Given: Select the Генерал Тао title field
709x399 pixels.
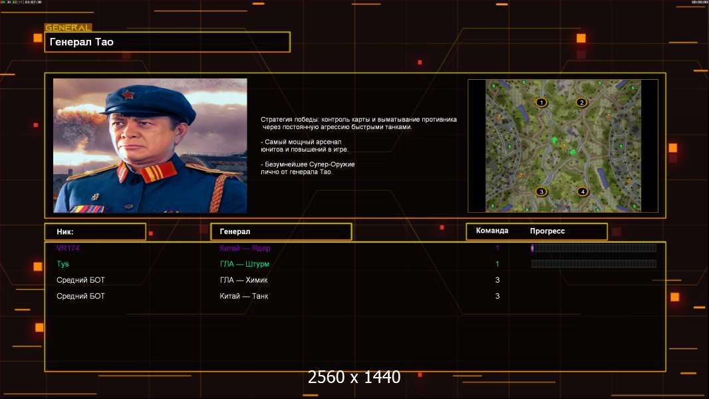Looking at the screenshot, I should pyautogui.click(x=168, y=42).
